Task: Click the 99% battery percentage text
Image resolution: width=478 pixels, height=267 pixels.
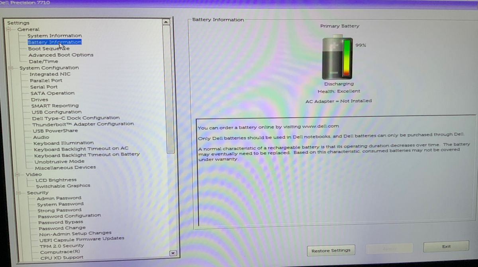Action: [x=360, y=45]
